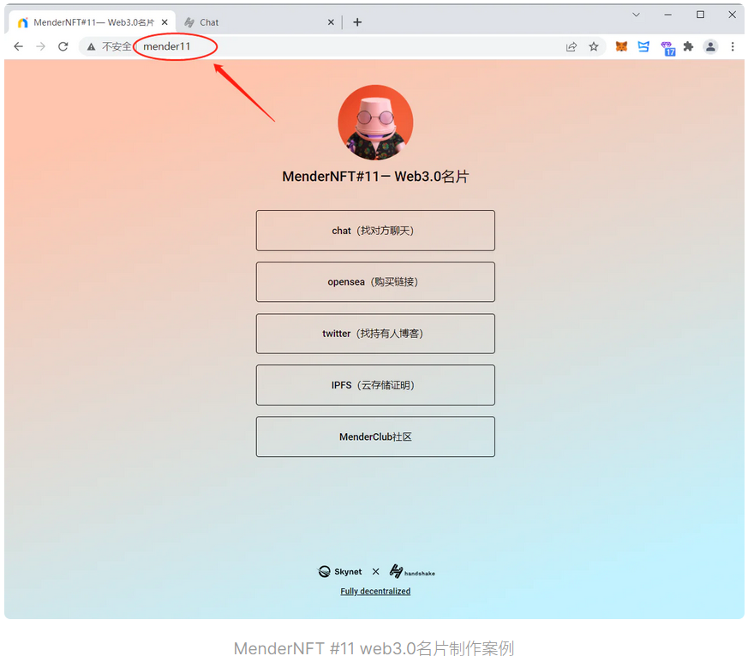Bookmark this page with the star icon
754x662 pixels.
(594, 46)
